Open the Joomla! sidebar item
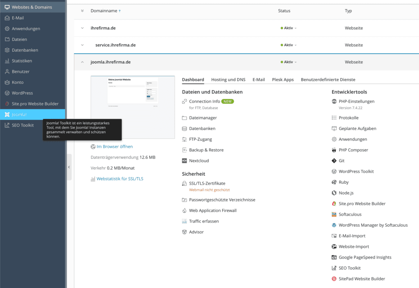 point(19,114)
